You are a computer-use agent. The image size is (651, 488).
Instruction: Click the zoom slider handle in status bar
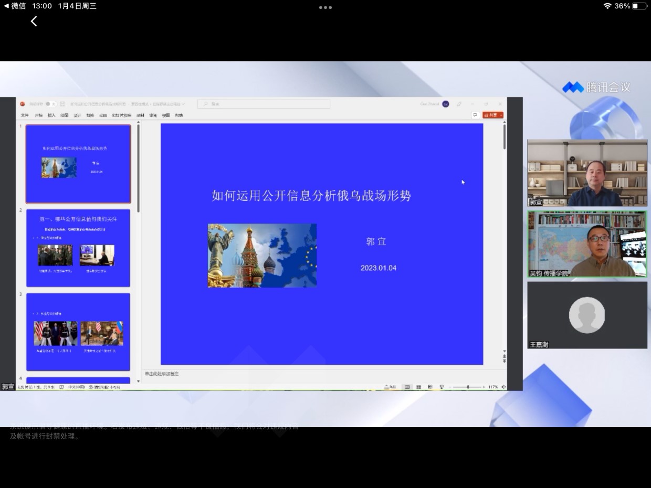coord(468,387)
